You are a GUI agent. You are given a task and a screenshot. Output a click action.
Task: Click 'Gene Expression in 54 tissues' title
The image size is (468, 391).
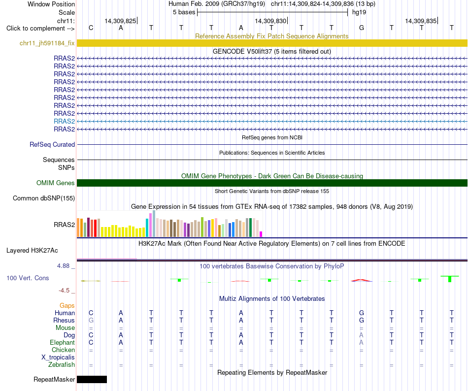coord(272,206)
